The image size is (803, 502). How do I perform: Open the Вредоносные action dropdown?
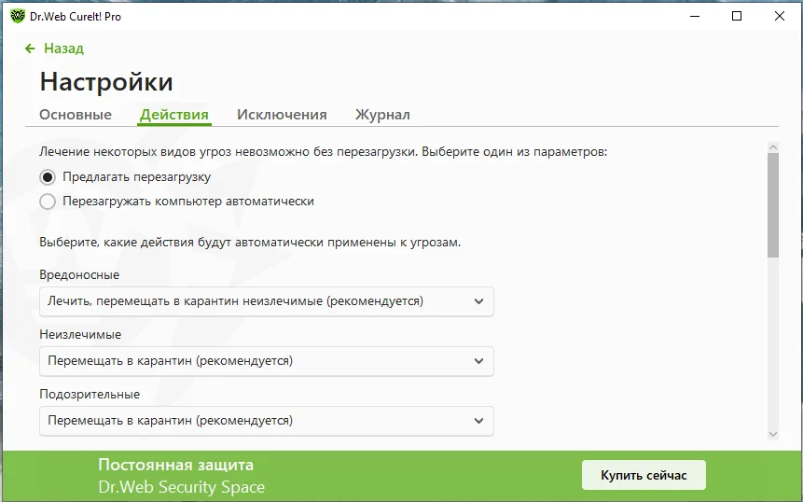[x=267, y=301]
